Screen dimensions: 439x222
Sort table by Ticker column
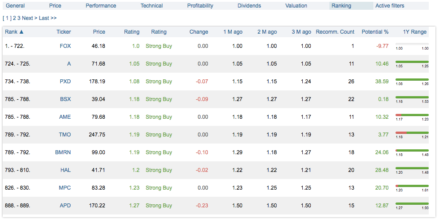pos(63,32)
